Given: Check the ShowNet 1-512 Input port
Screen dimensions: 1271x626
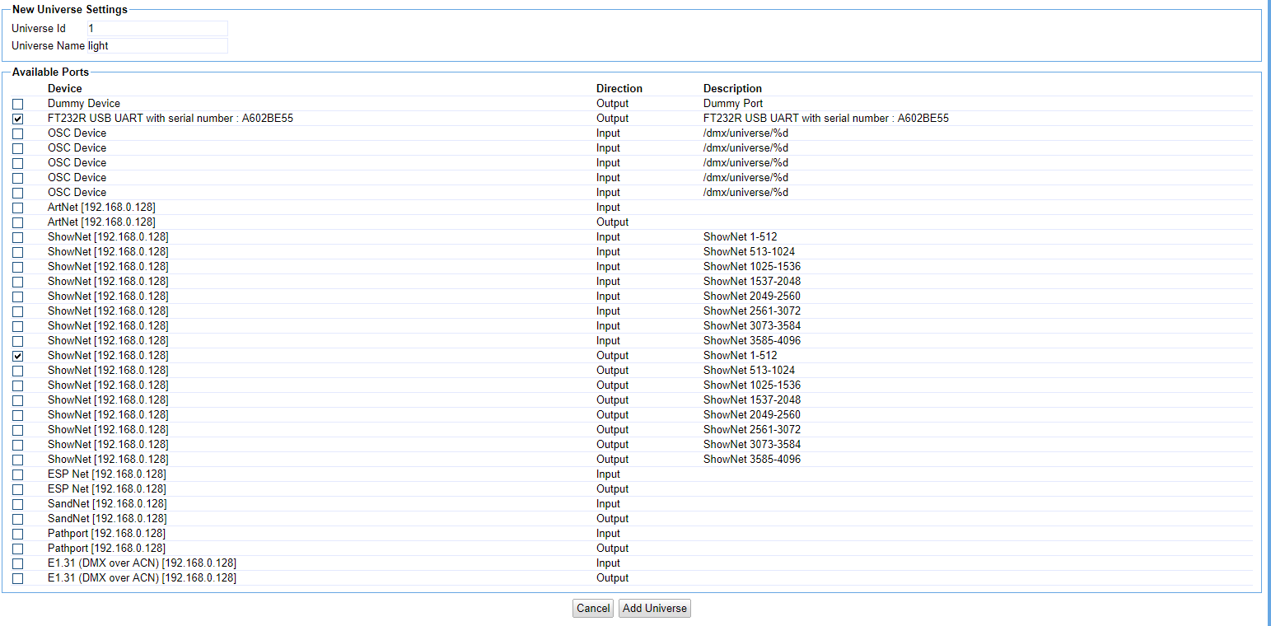Looking at the screenshot, I should pos(17,237).
